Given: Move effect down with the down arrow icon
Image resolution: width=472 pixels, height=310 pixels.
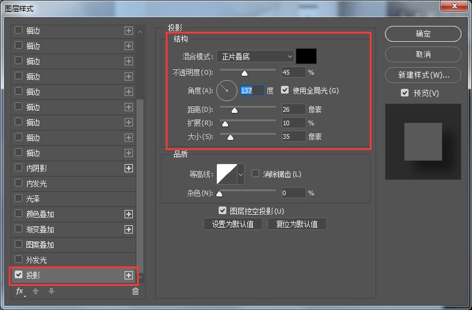Looking at the screenshot, I should (x=52, y=291).
